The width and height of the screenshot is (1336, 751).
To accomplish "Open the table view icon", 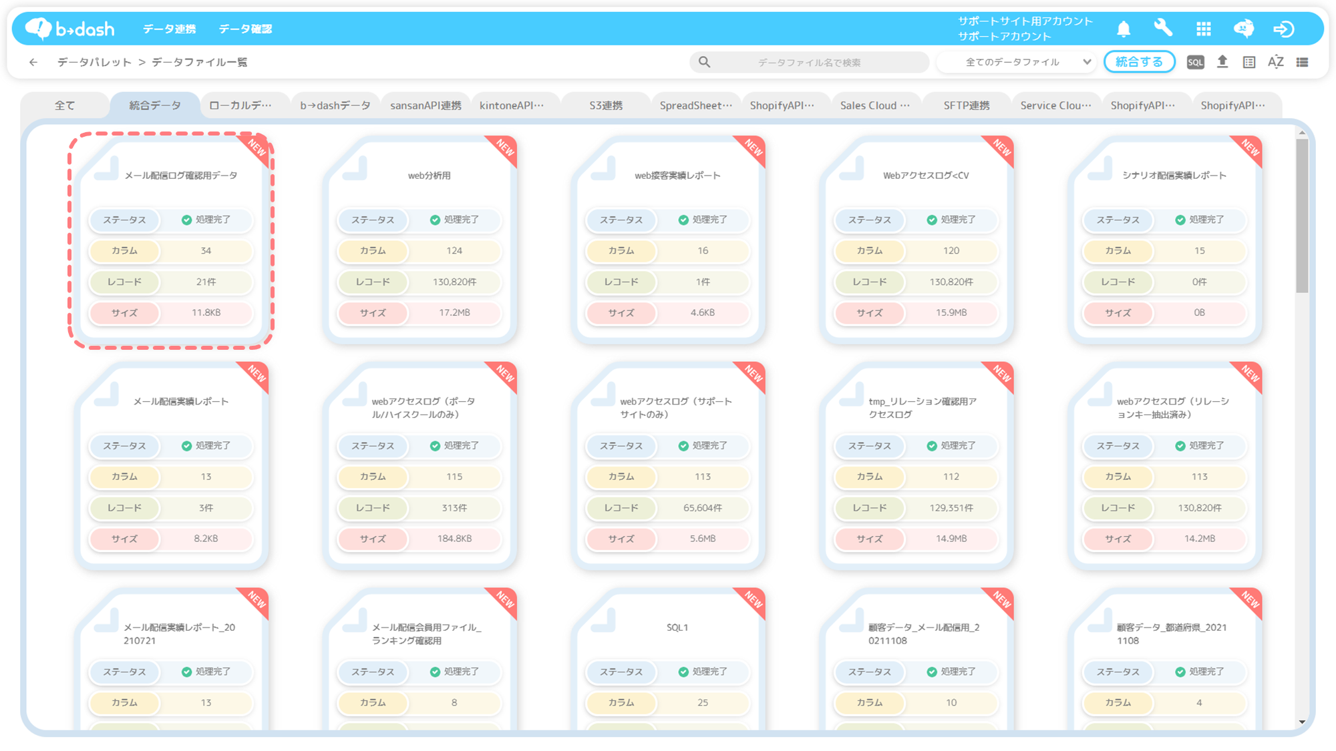I will pyautogui.click(x=1249, y=62).
